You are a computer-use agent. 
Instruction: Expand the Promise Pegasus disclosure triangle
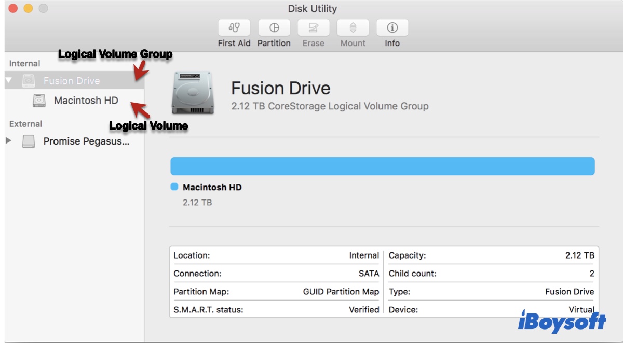[8, 140]
